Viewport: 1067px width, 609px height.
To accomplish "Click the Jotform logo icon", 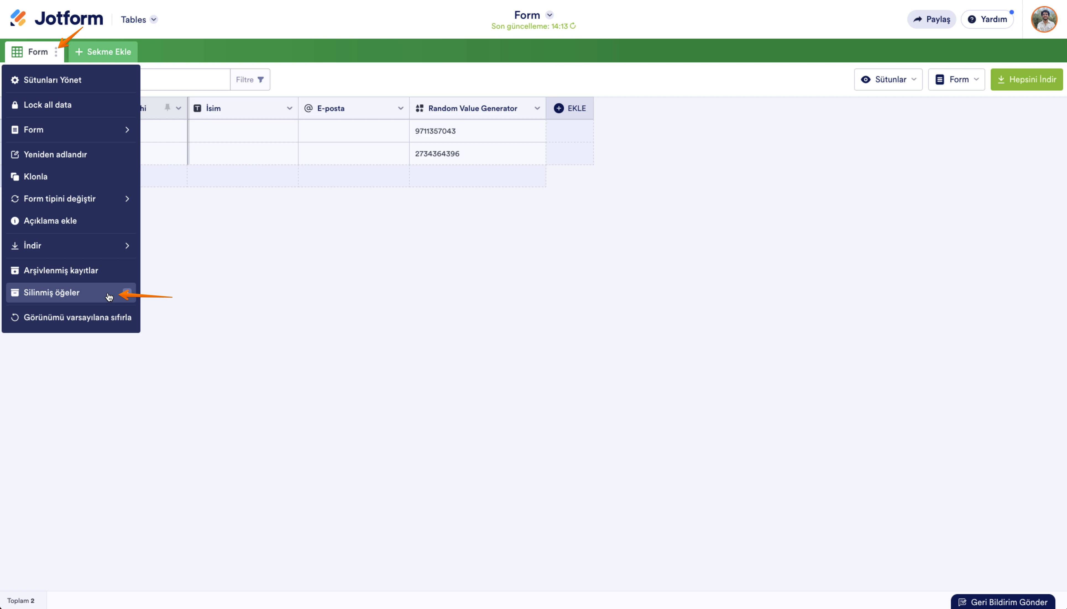I will pyautogui.click(x=18, y=18).
